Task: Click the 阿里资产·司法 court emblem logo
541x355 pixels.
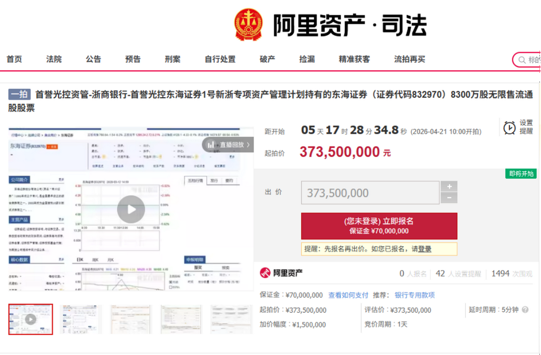Action: (248, 24)
